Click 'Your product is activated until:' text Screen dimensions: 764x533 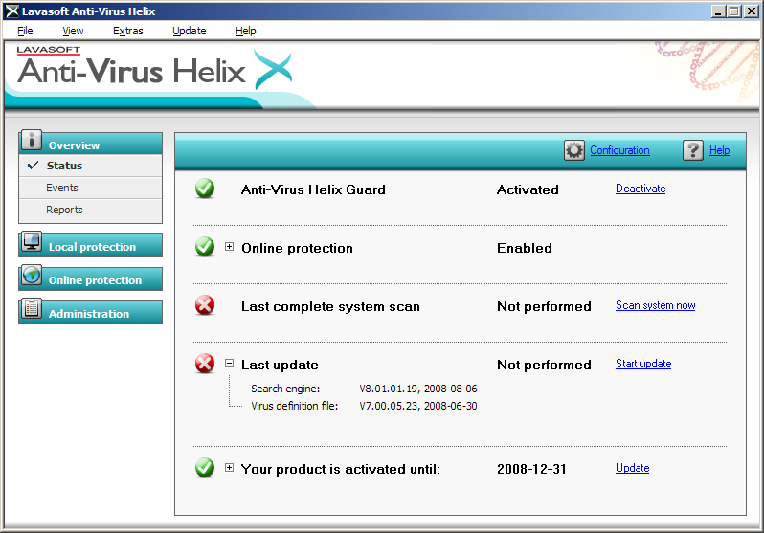(341, 469)
